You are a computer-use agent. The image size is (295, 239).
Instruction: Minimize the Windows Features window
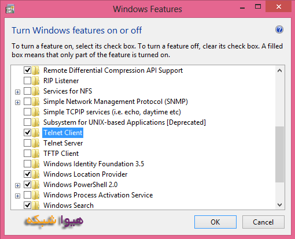point(242,8)
